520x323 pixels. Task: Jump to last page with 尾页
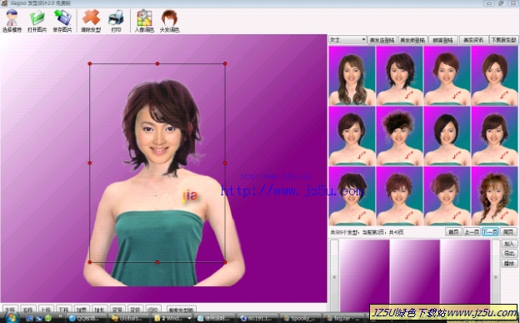tap(508, 232)
